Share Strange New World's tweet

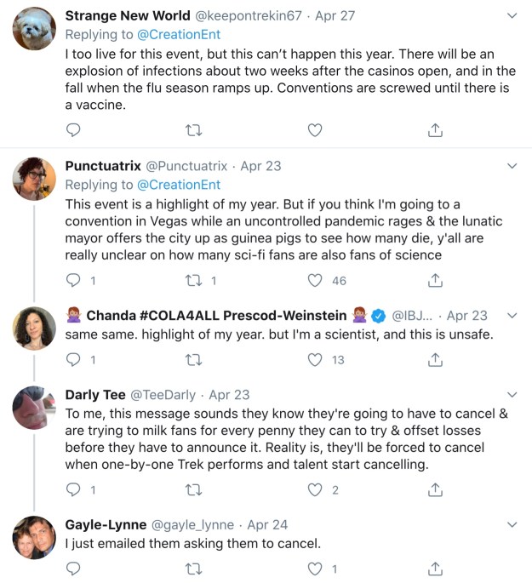coord(434,130)
